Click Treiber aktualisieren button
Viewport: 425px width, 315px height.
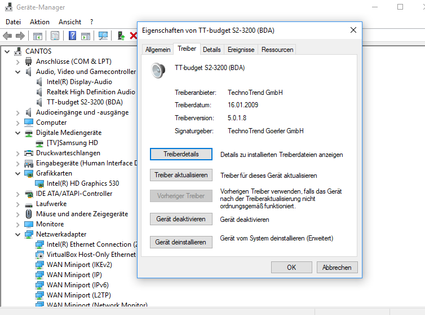pos(181,175)
